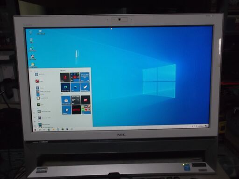Open Documents icon in Start menu rail
239x179 pixels.
coord(34,113)
